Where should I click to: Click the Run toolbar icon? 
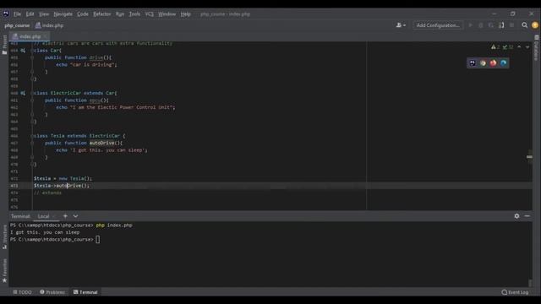click(470, 25)
